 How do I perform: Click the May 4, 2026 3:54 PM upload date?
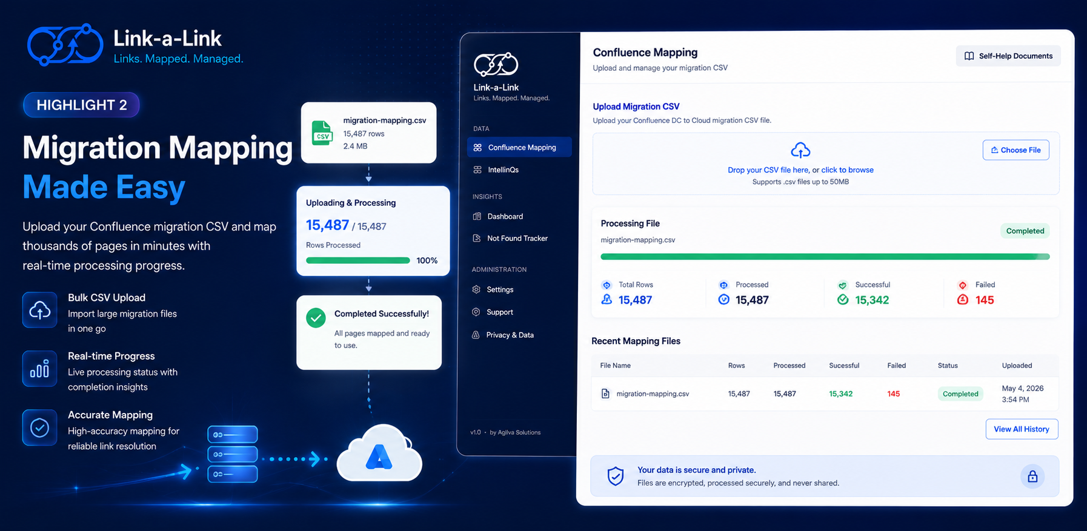point(1023,394)
